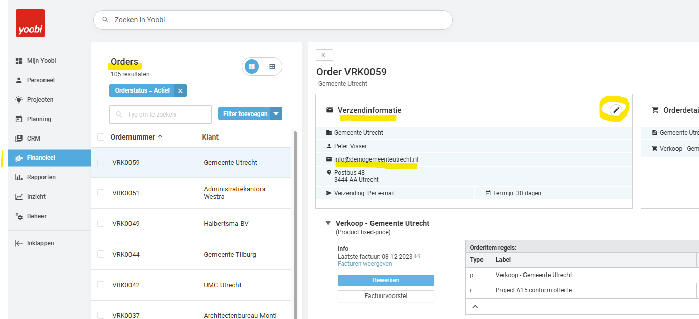699x319 pixels.
Task: Select order VRK0049
Action: 191,223
